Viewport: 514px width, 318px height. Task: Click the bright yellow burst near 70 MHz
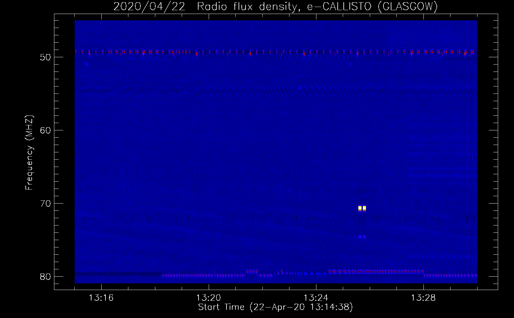362,208
